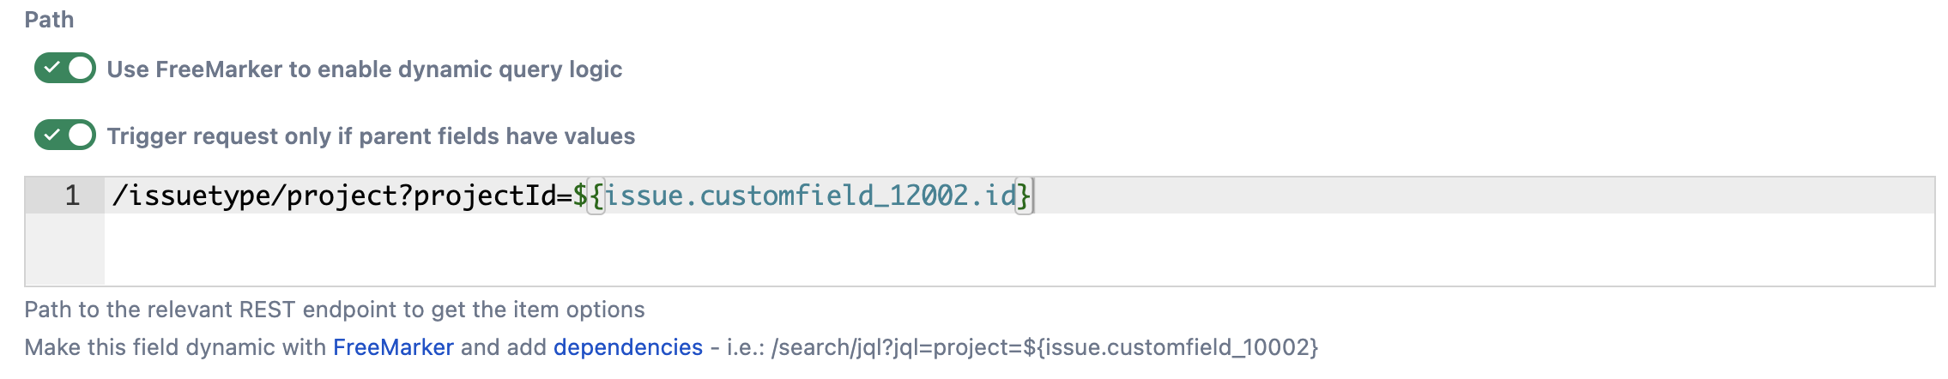Click the Path section label
Screen dimensions: 1948x379
pyautogui.click(x=49, y=20)
